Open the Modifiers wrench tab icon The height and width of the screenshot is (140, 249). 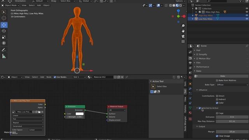point(190,89)
